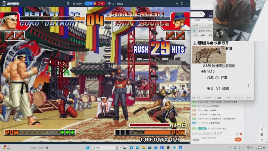Image resolution: width=268 pixels, height=151 pixels.
Task: Open the 文件 menu in Notepad
Action: [195, 36]
